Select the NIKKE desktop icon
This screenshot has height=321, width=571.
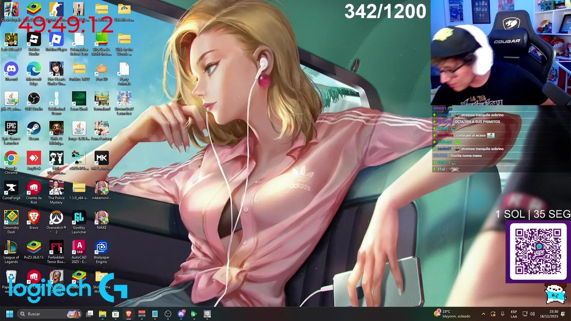(x=102, y=220)
